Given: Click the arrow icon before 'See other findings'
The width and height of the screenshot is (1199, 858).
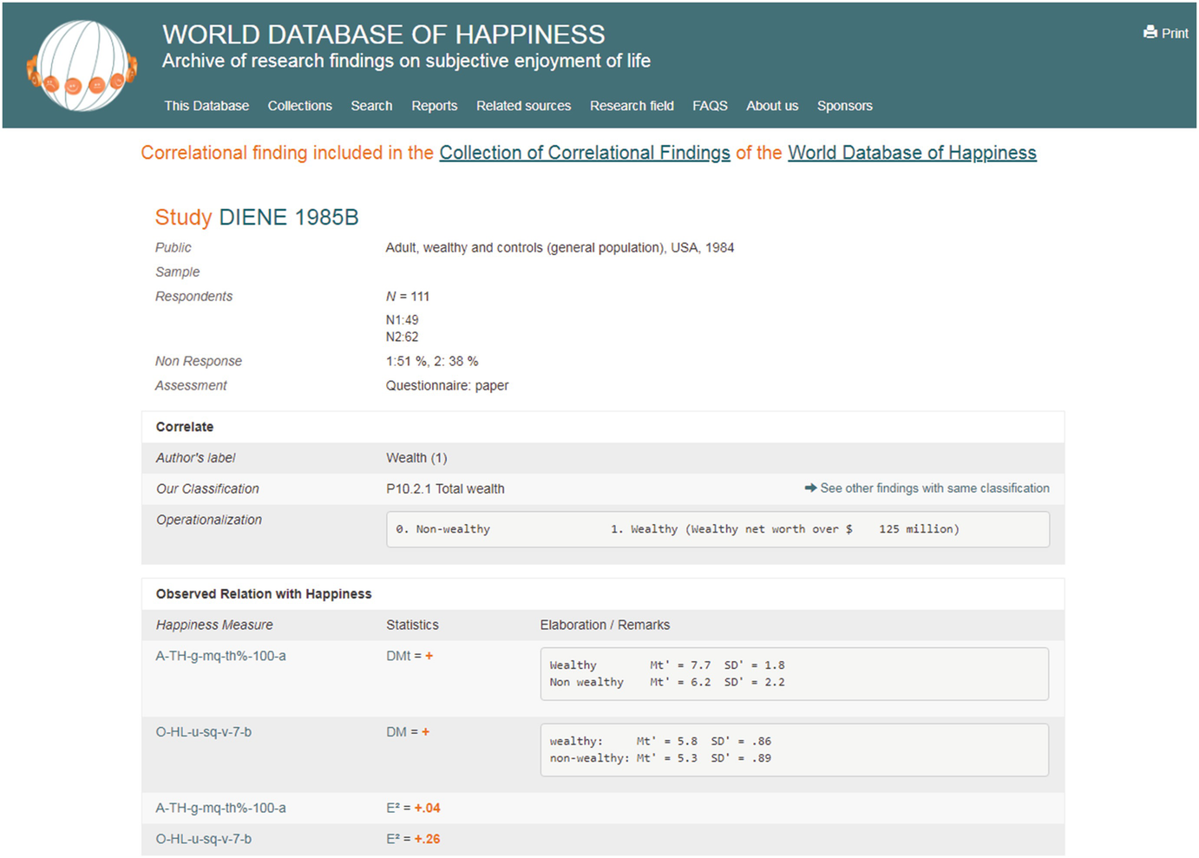Looking at the screenshot, I should pos(809,488).
